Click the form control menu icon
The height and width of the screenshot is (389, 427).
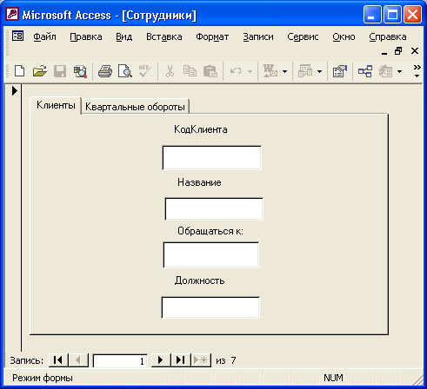coord(17,36)
